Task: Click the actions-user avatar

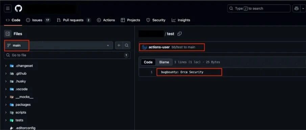Action: [144, 47]
